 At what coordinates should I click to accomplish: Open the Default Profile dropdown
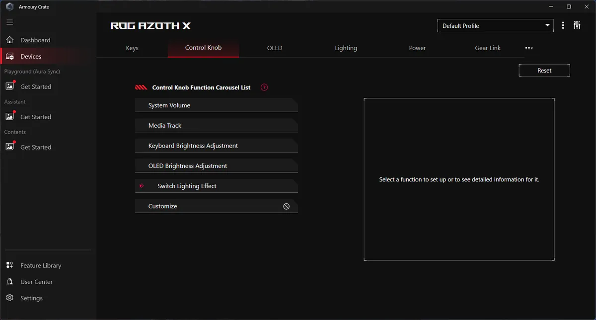(495, 25)
